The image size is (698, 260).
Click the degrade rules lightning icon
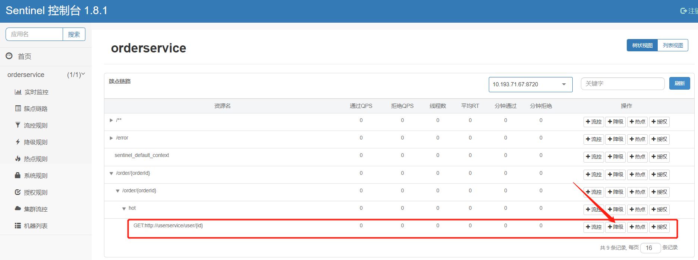(18, 142)
